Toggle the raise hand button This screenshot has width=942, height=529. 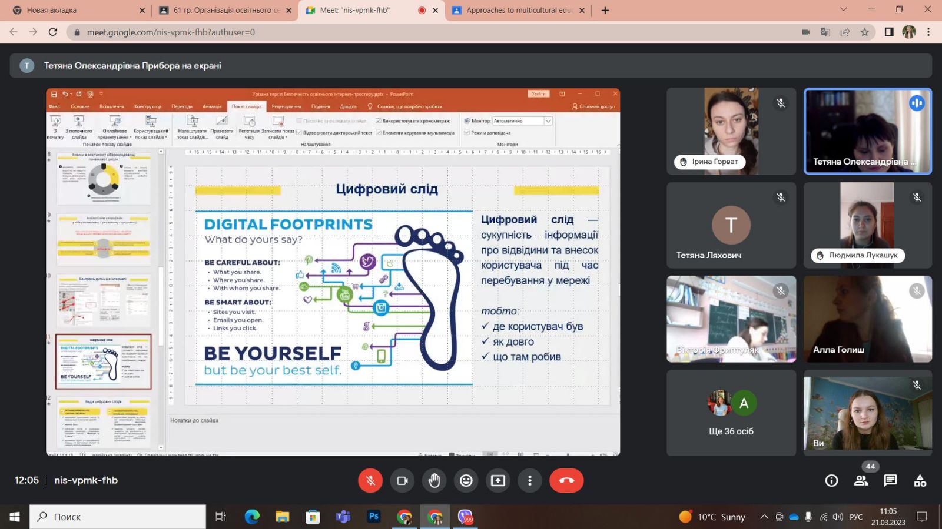coord(434,481)
